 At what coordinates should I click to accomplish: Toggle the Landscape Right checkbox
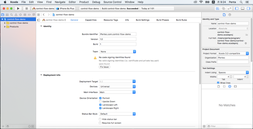point(100,108)
